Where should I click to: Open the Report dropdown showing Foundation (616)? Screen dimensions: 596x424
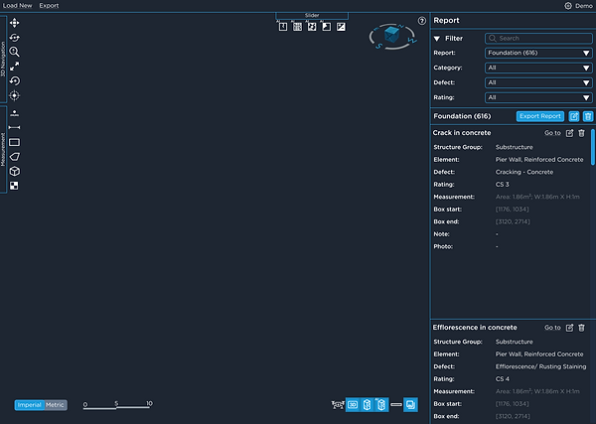click(x=538, y=53)
